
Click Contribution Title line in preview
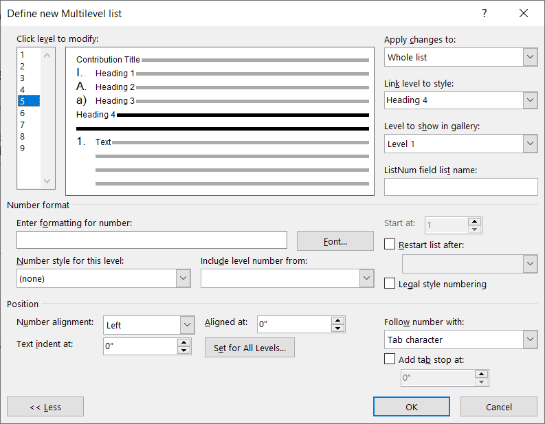pyautogui.click(x=223, y=60)
